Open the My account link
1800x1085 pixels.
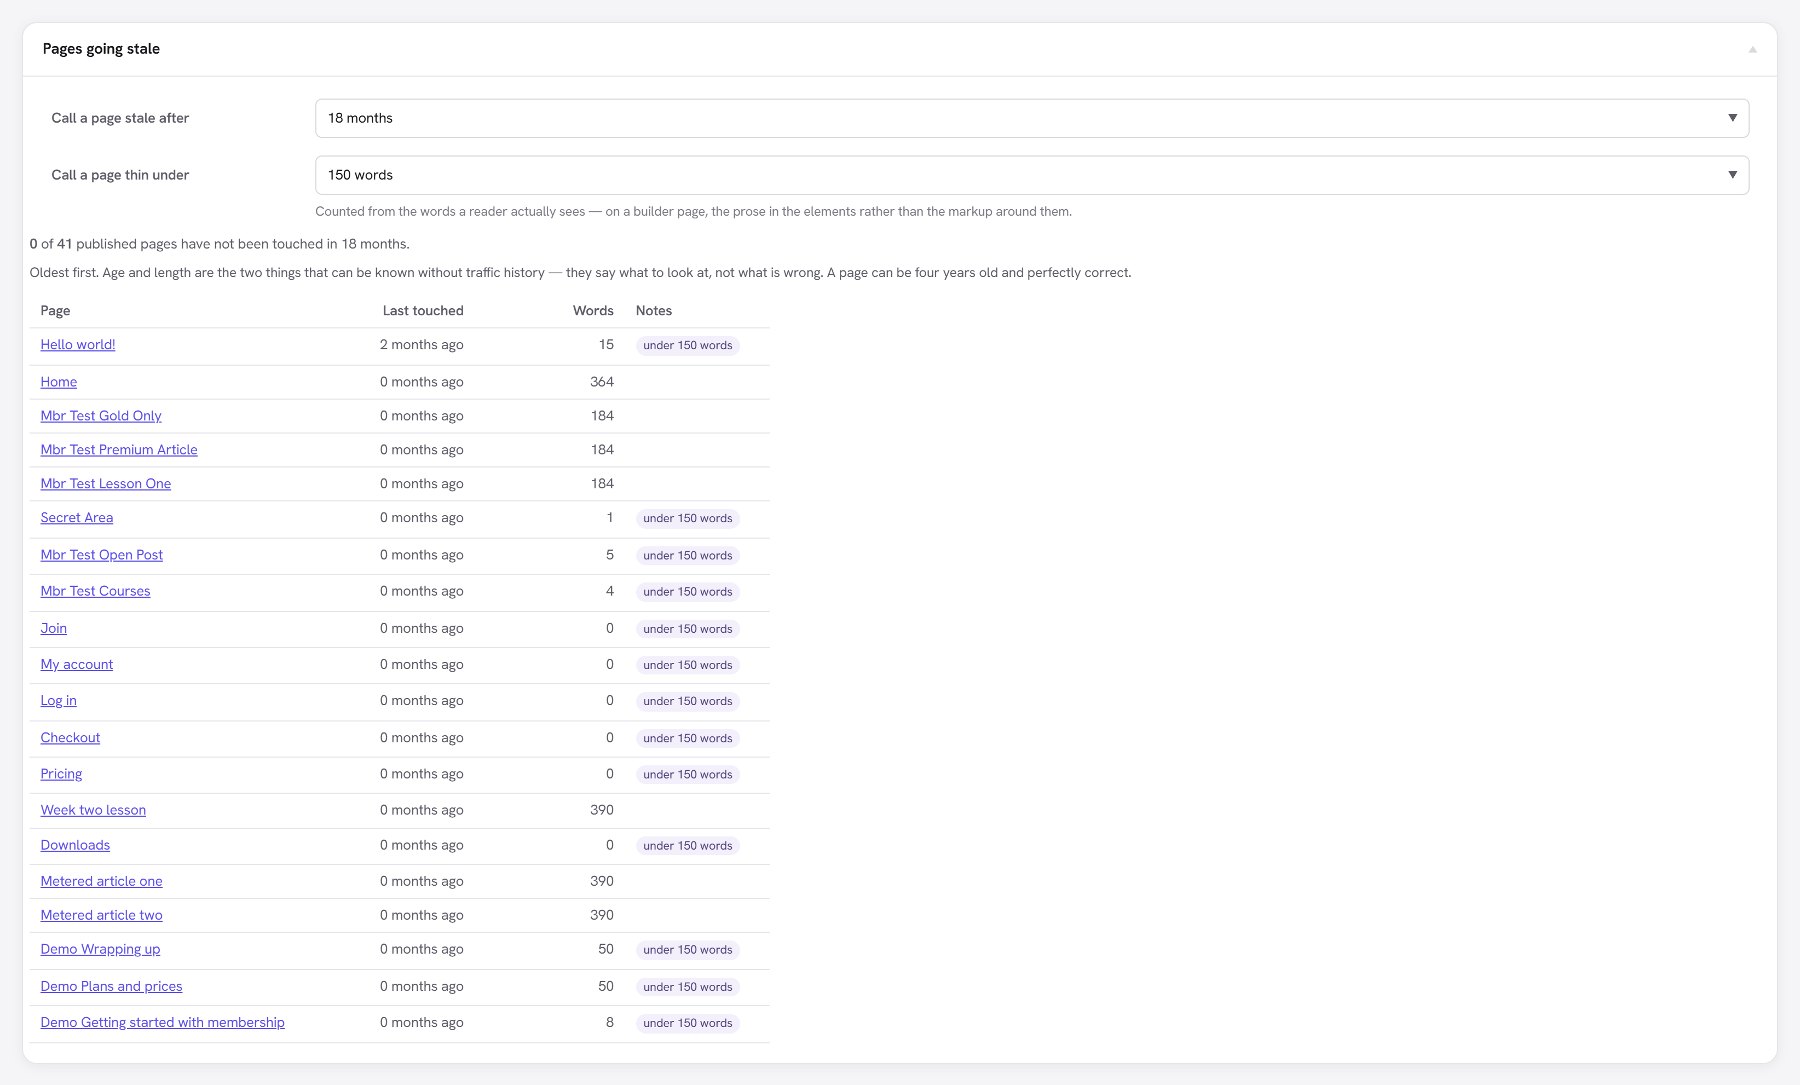77,664
